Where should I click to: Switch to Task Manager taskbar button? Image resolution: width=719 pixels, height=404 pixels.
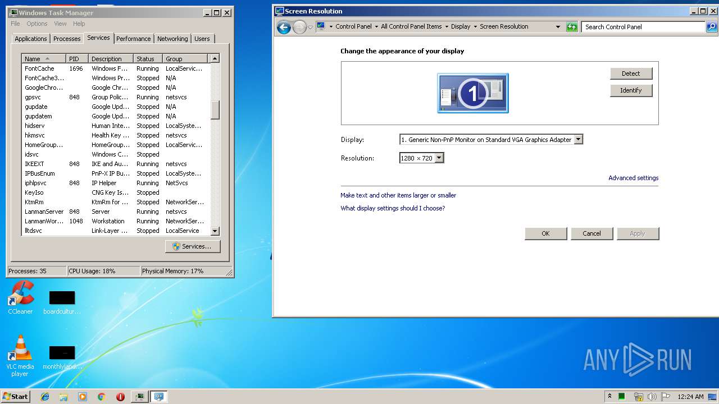[139, 397]
